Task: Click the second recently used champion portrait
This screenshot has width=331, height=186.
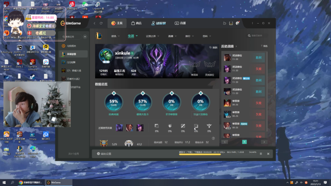Action: 130,128
